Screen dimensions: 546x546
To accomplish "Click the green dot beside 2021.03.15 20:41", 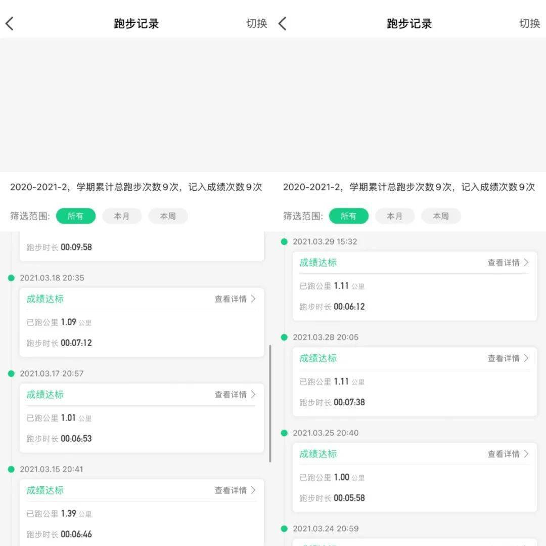I will pyautogui.click(x=11, y=470).
